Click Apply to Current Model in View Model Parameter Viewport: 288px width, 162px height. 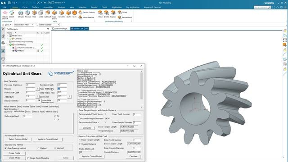(48, 139)
